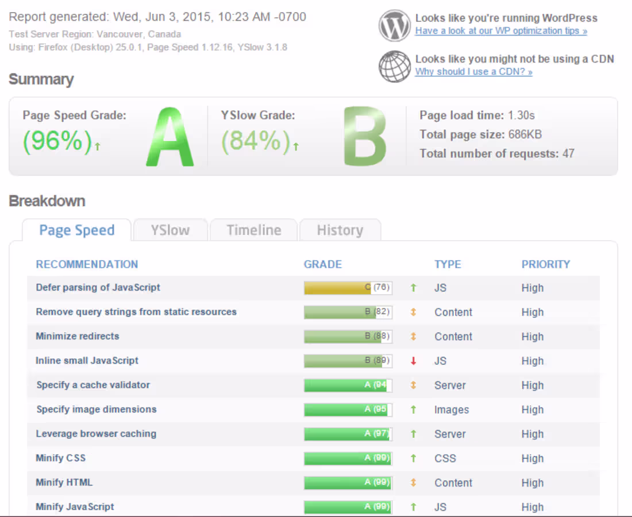Click orange arrow in Minimize redirects row
The height and width of the screenshot is (517, 632).
point(413,337)
